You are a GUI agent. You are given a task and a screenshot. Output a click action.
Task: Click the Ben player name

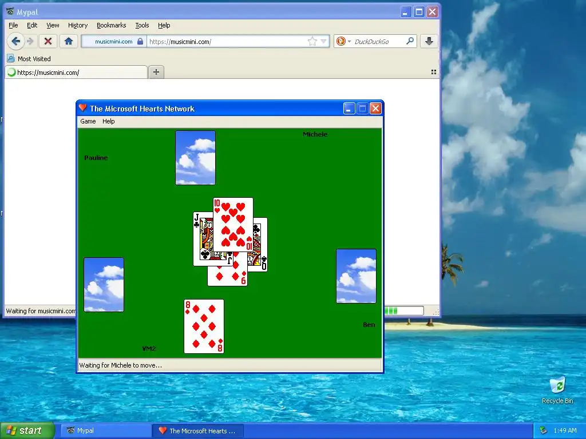(369, 325)
